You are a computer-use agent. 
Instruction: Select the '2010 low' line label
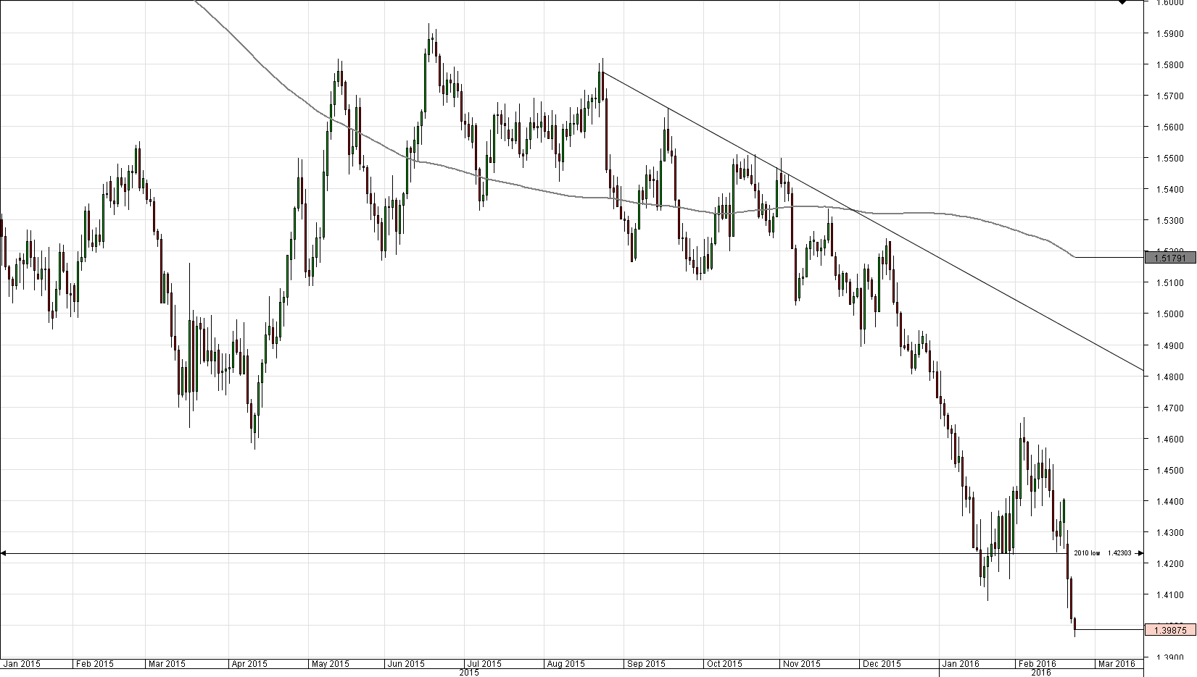click(x=1087, y=553)
